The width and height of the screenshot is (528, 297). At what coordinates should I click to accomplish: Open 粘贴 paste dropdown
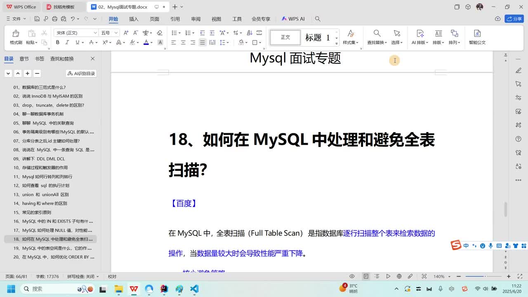point(32,42)
